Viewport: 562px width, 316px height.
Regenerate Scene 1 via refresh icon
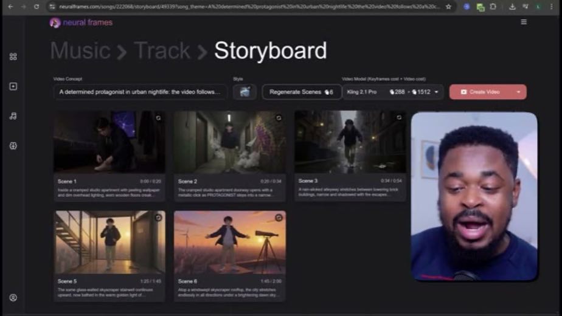[158, 118]
